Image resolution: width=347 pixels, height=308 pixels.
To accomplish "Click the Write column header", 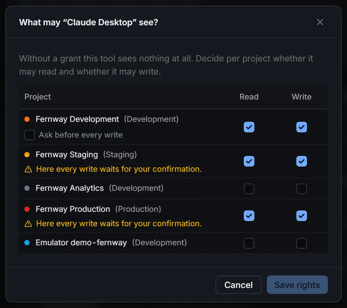I will pyautogui.click(x=301, y=97).
